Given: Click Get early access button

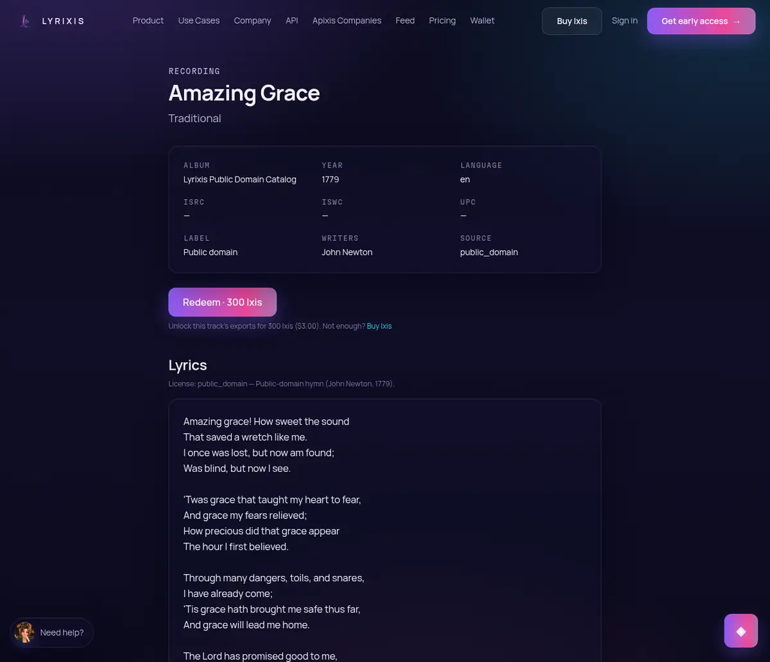Looking at the screenshot, I should pos(701,21).
